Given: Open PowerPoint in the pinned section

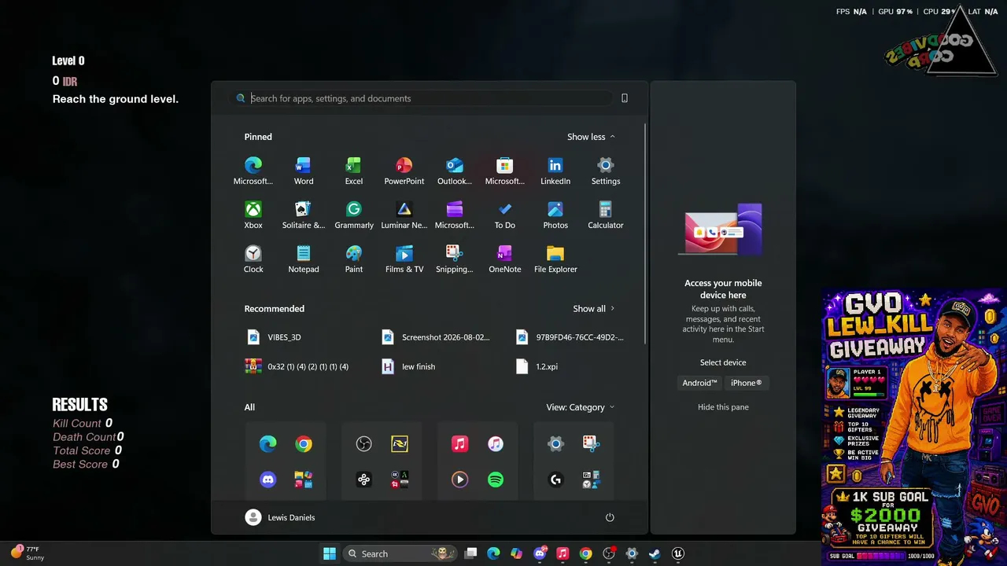Looking at the screenshot, I should [x=404, y=171].
